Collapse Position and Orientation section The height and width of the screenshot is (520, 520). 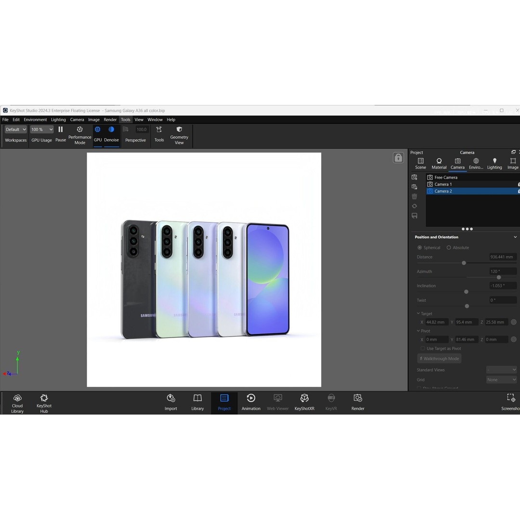tap(515, 237)
